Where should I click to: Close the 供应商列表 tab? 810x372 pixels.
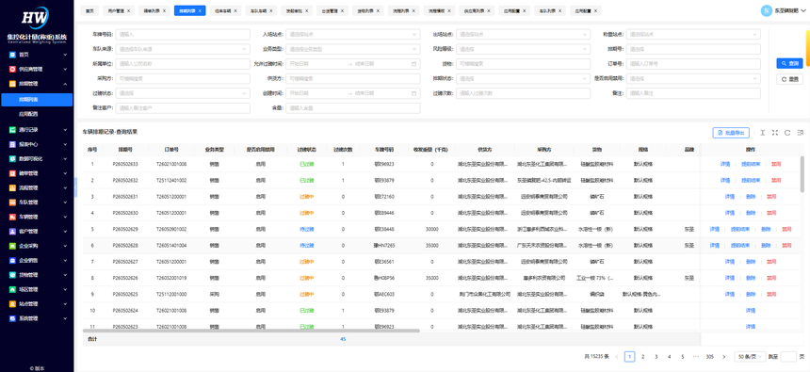(488, 10)
